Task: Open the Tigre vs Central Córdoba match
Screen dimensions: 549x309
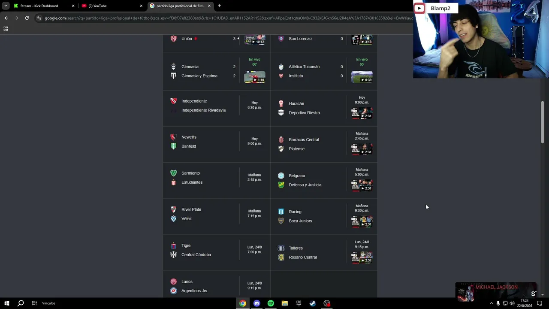Action: 217,252
